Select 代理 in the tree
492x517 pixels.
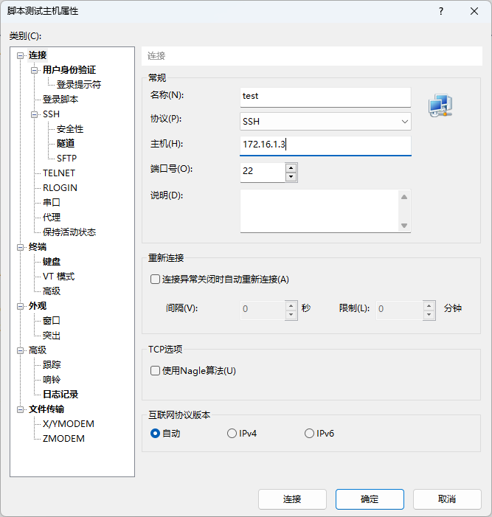[x=52, y=218]
